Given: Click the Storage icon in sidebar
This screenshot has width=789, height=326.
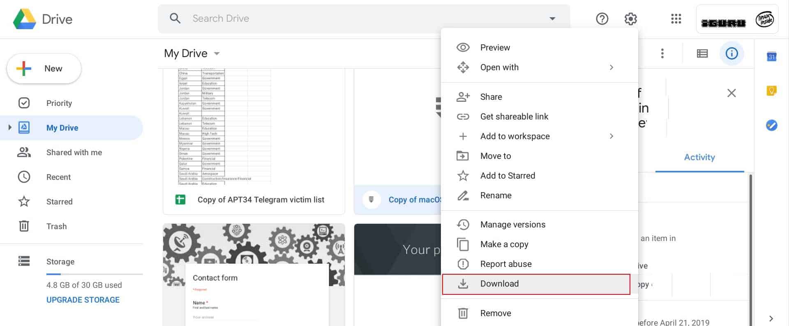Looking at the screenshot, I should point(24,261).
